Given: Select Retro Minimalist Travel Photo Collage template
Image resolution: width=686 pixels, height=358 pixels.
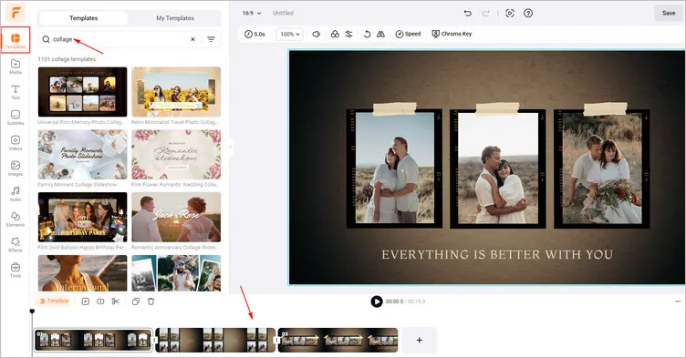Looking at the screenshot, I should (x=176, y=92).
